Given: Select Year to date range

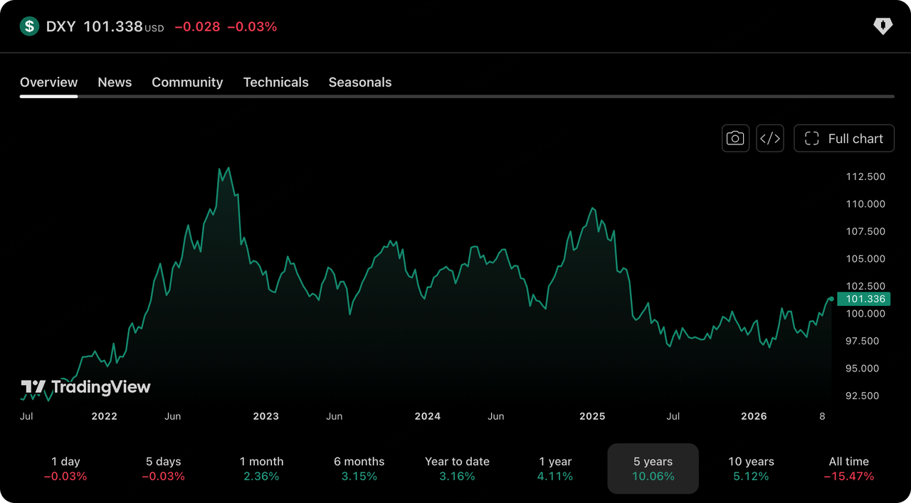Looking at the screenshot, I should (457, 469).
